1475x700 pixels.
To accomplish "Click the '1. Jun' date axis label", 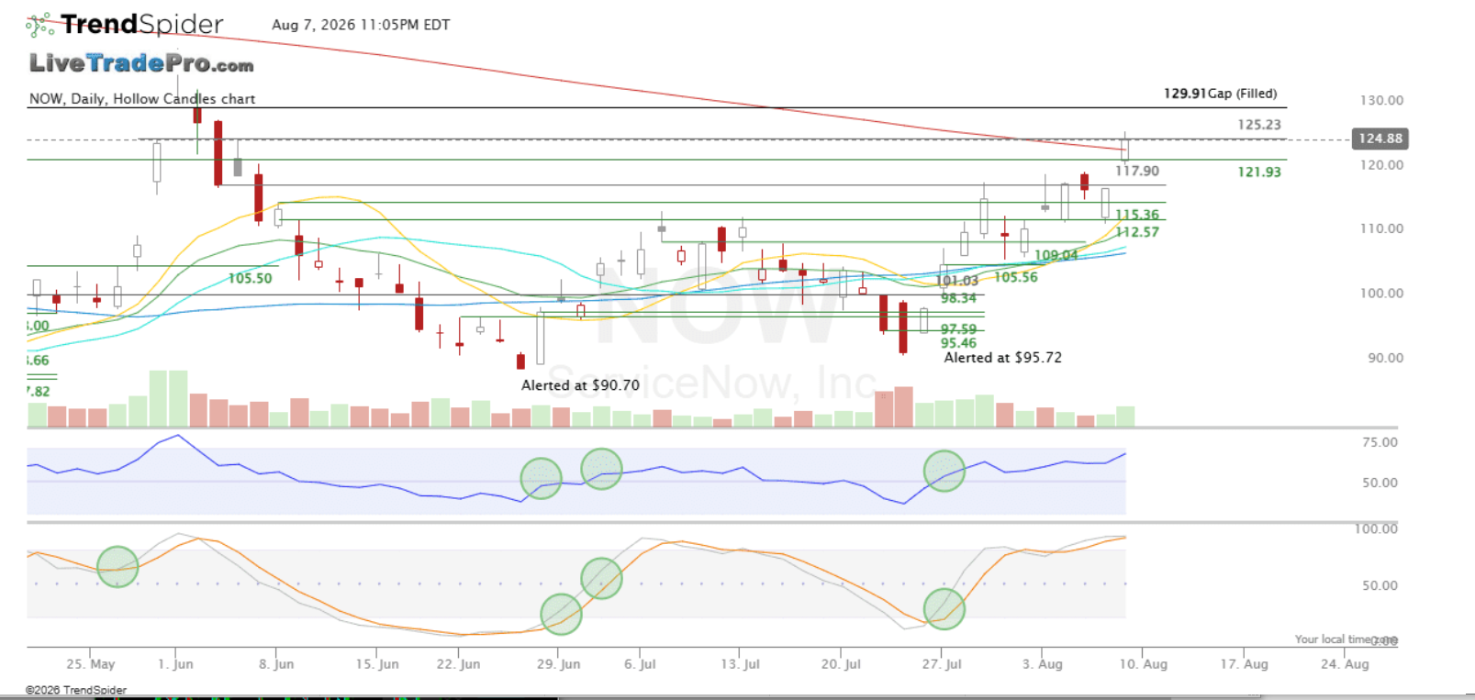I will coord(175,664).
